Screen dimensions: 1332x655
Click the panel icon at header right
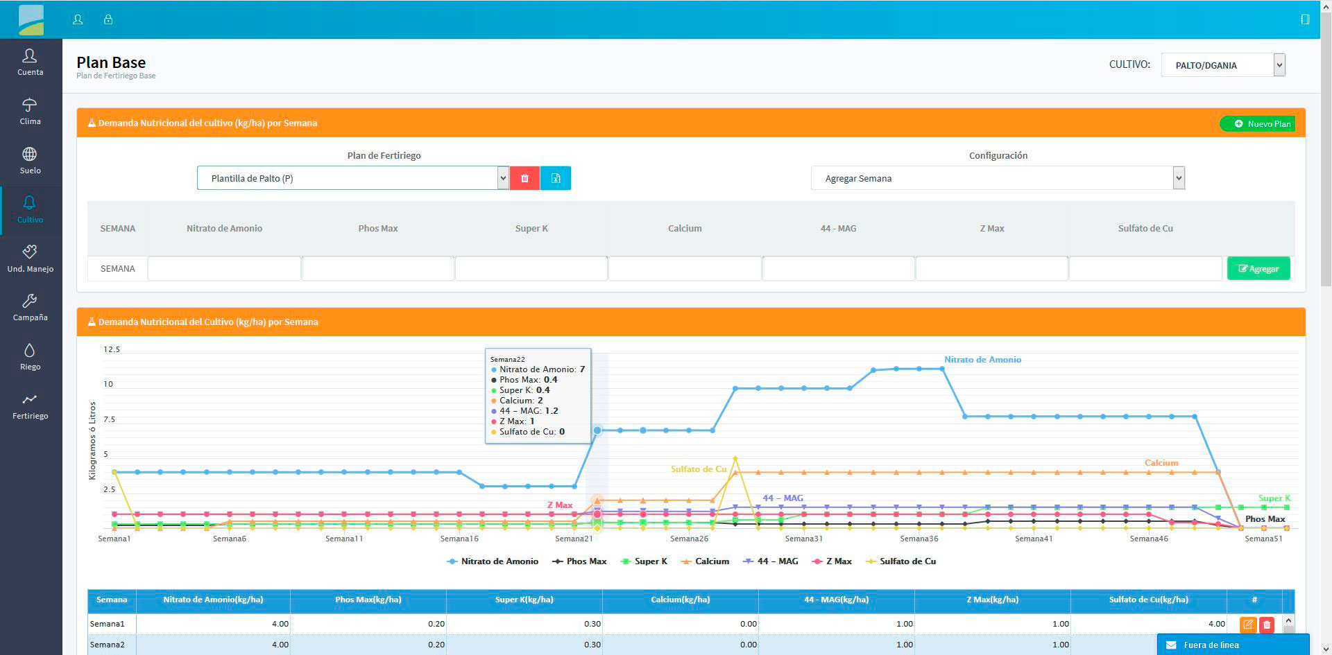1305,19
